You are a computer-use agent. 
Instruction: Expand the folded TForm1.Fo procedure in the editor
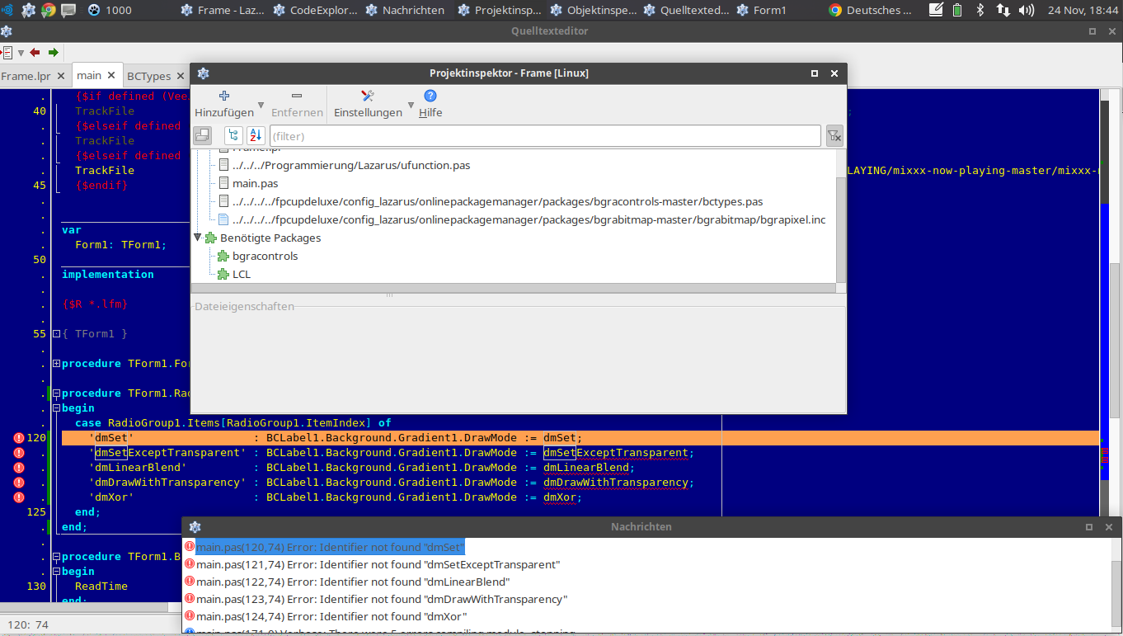coord(56,364)
